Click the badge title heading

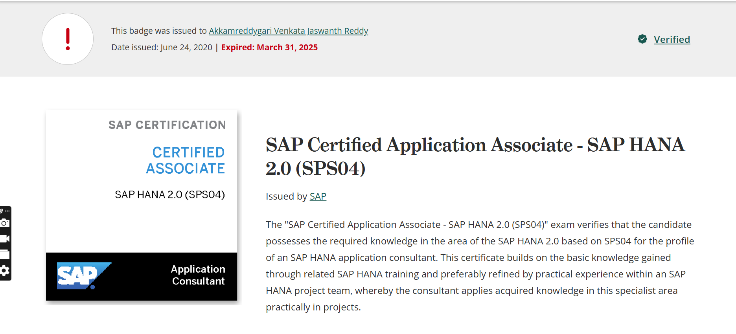[x=475, y=156]
